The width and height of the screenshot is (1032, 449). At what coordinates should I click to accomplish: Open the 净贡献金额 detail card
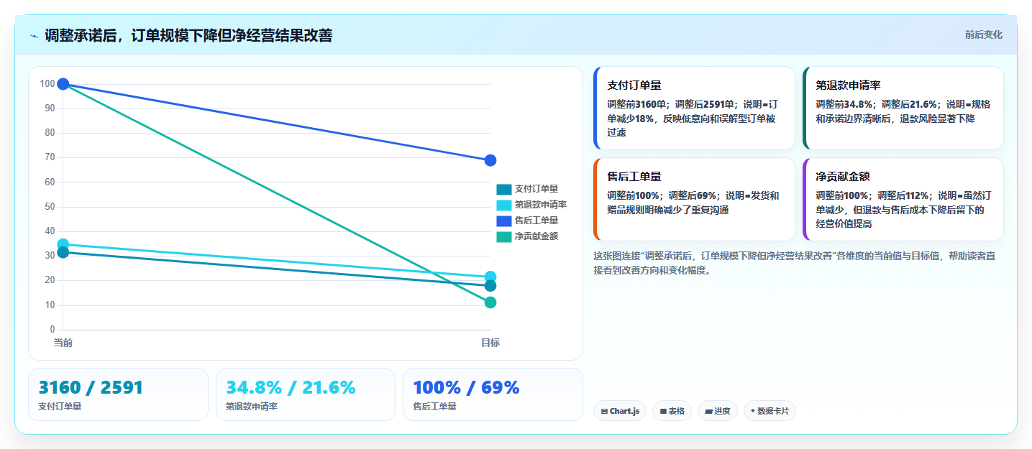point(903,199)
